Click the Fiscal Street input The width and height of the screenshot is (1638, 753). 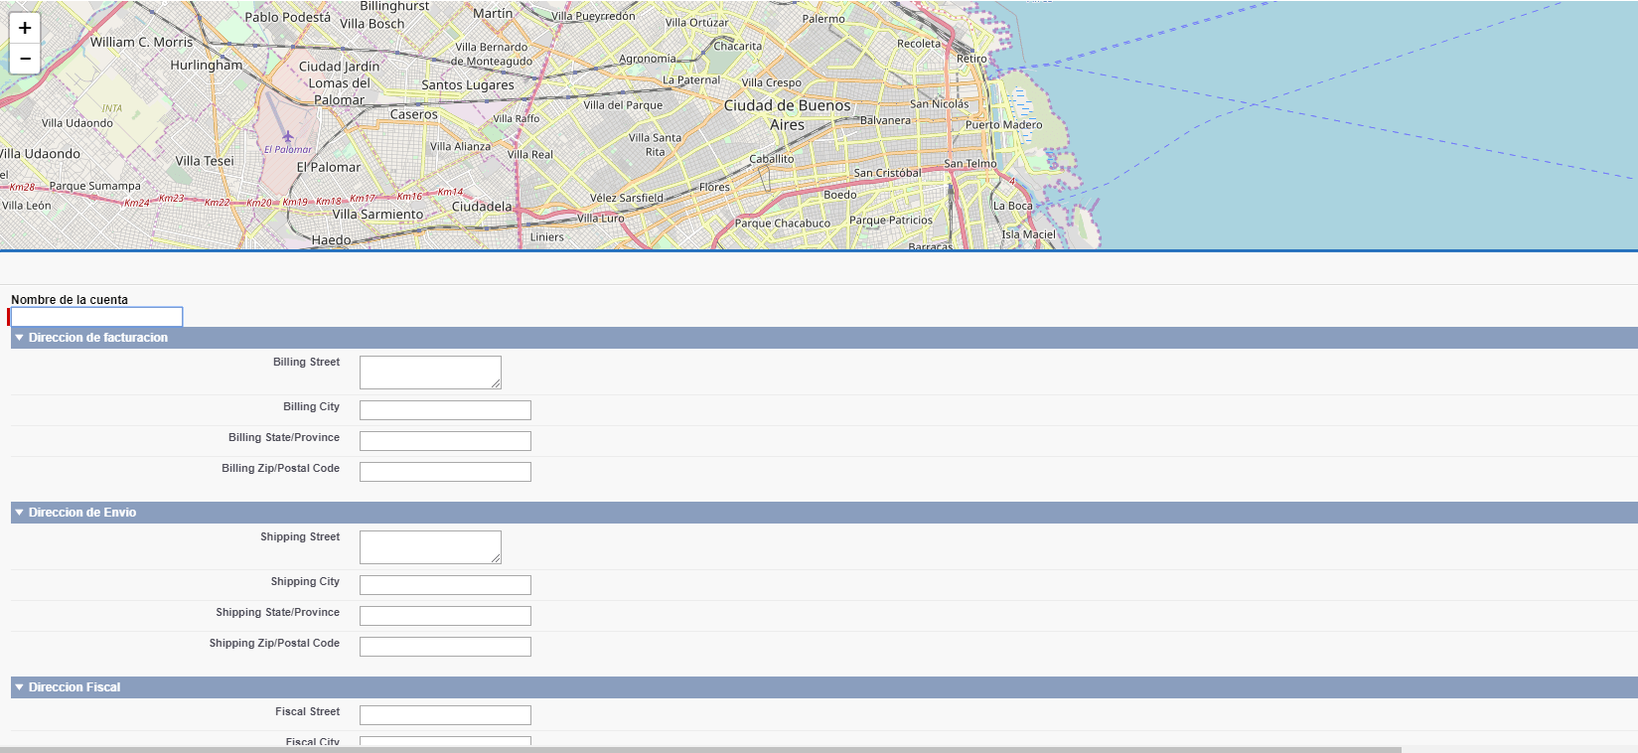445,715
